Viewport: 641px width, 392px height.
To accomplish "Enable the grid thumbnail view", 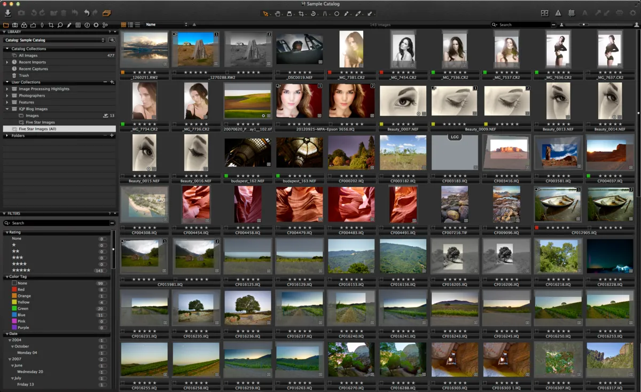I will (x=123, y=25).
